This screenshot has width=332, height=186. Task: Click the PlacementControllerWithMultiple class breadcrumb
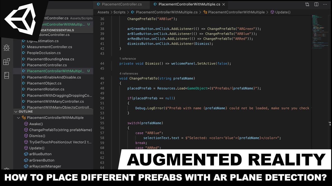(236, 12)
